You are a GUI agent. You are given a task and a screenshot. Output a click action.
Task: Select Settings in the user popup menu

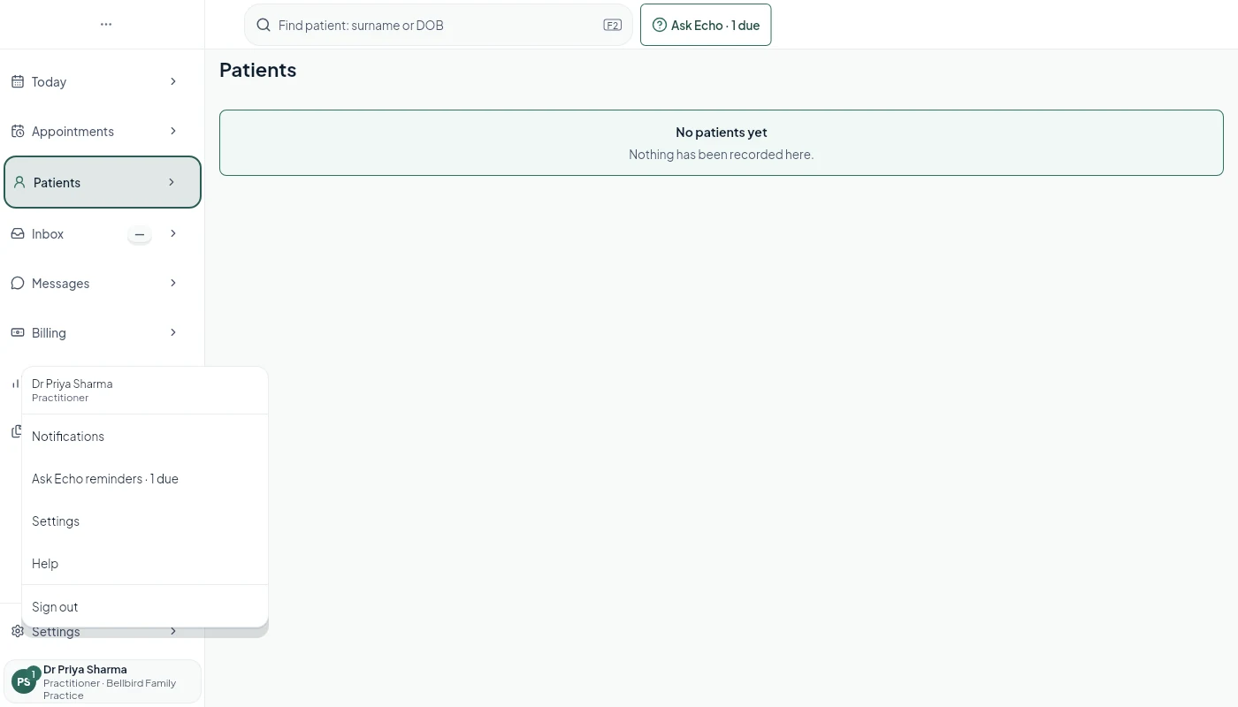coord(145,521)
